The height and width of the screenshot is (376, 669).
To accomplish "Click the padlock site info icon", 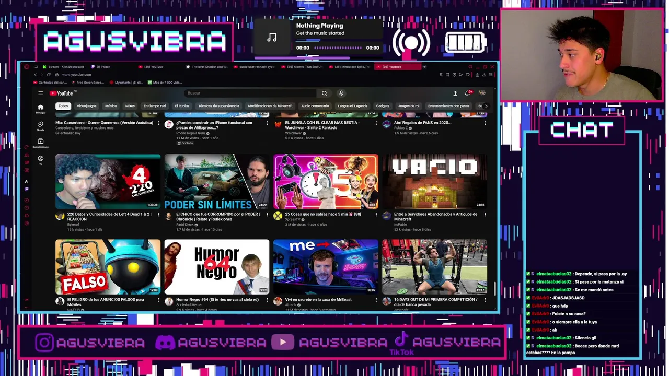I will tap(57, 75).
